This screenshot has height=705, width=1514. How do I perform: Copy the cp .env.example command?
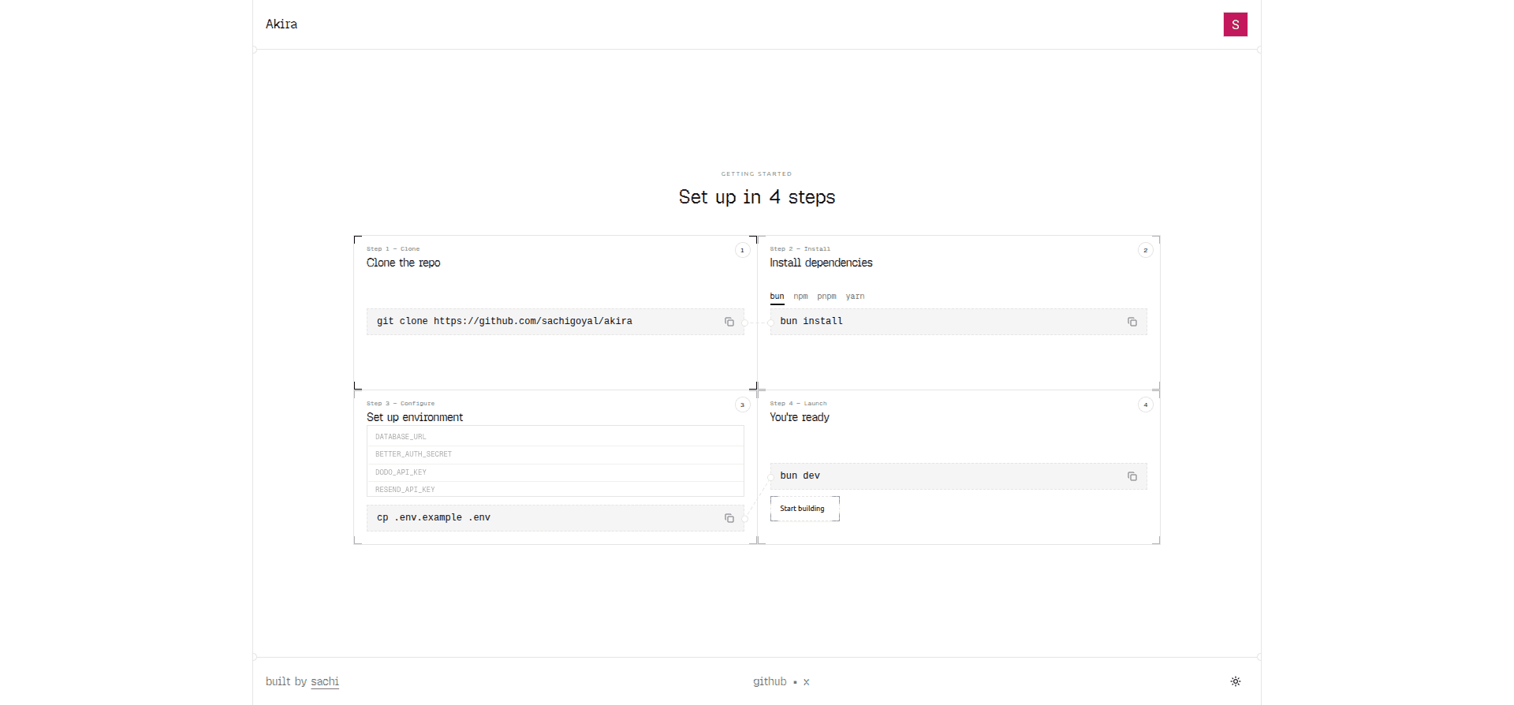click(729, 518)
